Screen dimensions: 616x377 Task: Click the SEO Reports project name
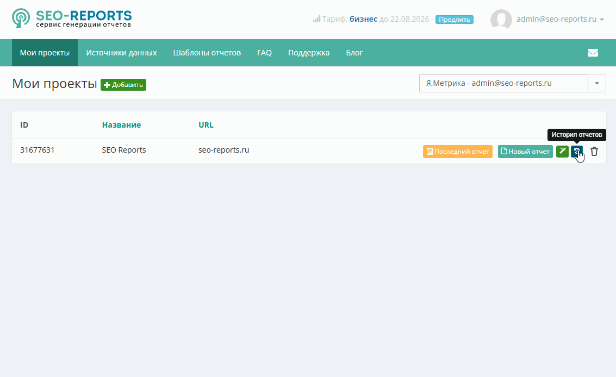(124, 150)
